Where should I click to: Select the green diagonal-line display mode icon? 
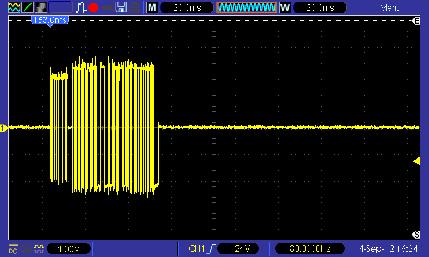click(28, 7)
